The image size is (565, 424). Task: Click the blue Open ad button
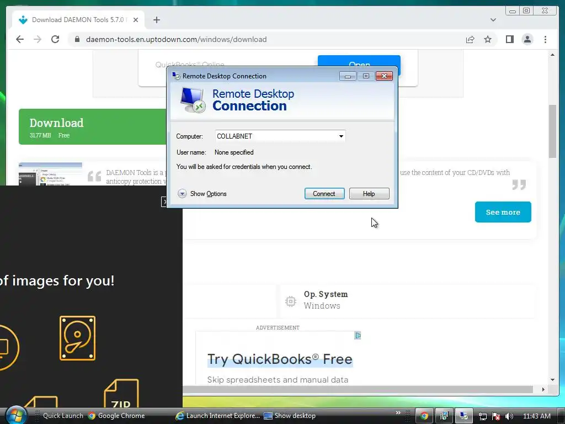[x=359, y=61]
